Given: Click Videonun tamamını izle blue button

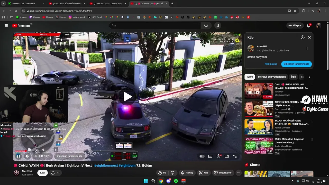Looking at the screenshot, I should 296,64.
